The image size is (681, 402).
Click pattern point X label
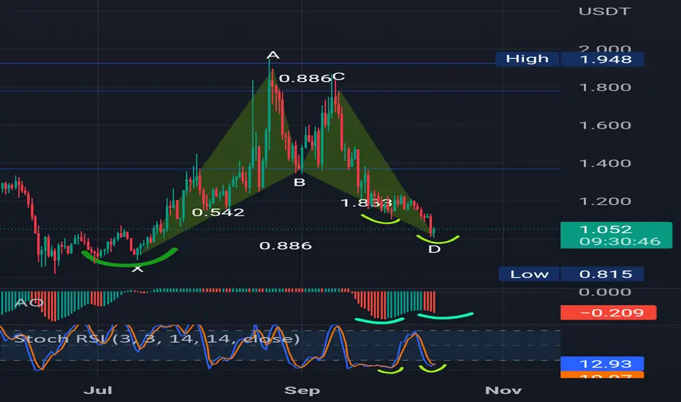(137, 268)
